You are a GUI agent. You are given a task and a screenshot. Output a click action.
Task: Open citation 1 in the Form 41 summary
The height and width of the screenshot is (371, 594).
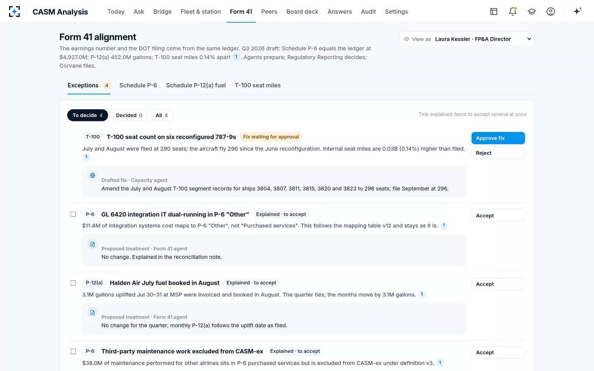(x=236, y=57)
